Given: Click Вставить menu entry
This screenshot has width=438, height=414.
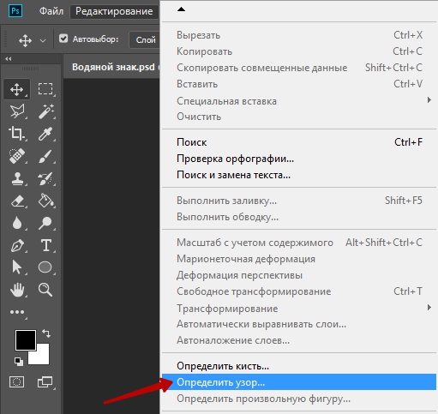Looking at the screenshot, I should (x=299, y=84).
